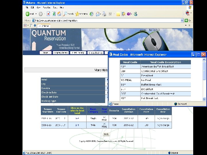The height and width of the screenshot is (155, 207).
Task: Click the History clock icon
Action: click(x=91, y=14)
